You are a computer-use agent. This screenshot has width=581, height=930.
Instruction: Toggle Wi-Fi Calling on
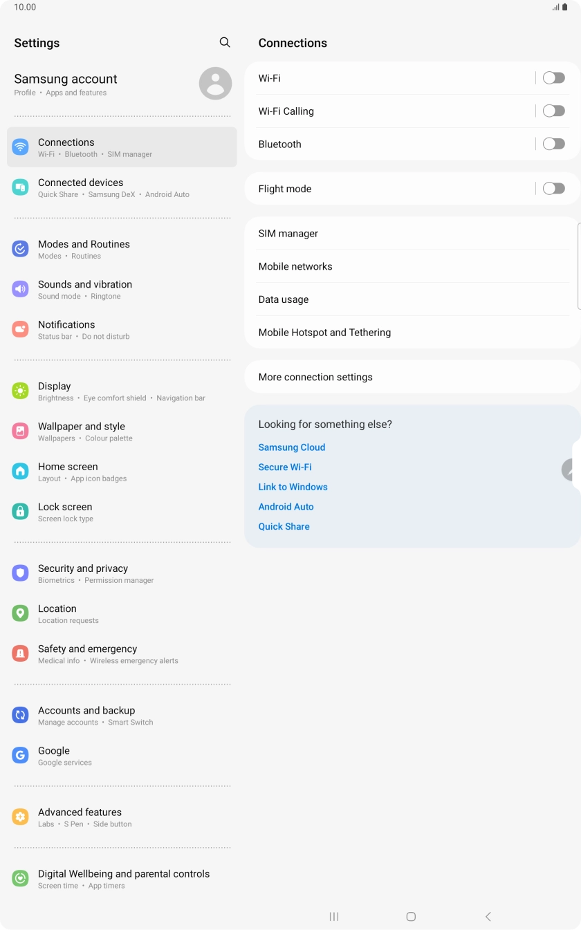[x=553, y=111]
